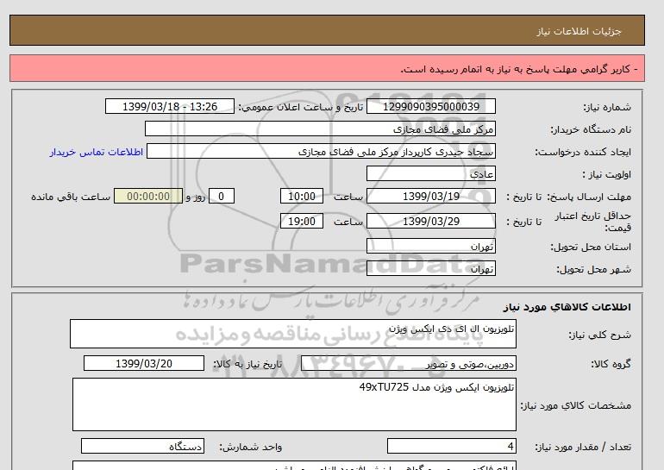Click the request creator field سجاد حیدری

pos(321,151)
